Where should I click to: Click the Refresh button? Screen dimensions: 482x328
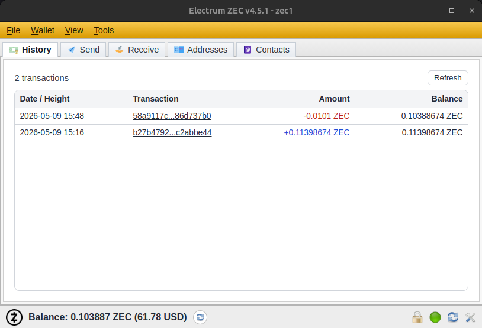[448, 78]
